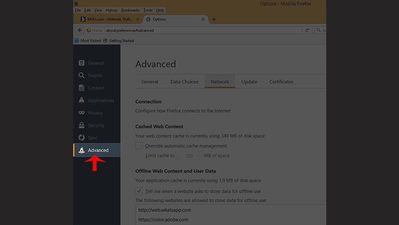399x225 pixels.
Task: Switch to the Update tab
Action: pos(249,82)
